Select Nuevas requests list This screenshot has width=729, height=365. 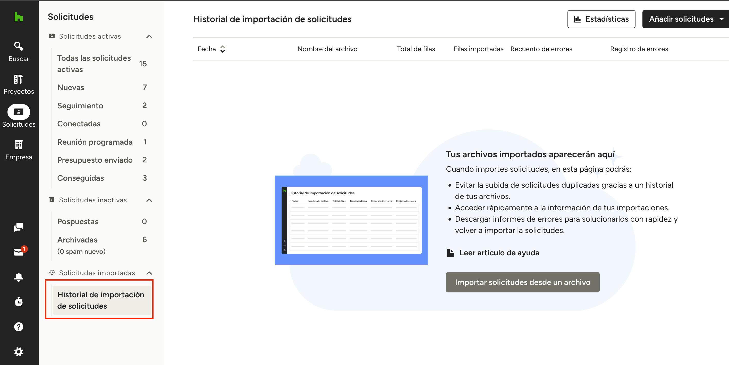(71, 87)
